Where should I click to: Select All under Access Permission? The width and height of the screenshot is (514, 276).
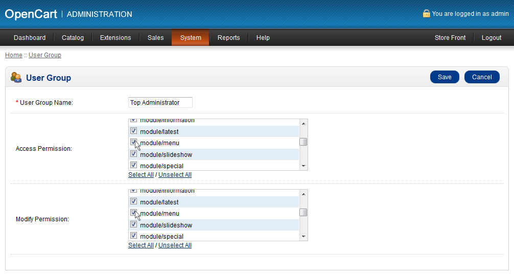point(141,175)
